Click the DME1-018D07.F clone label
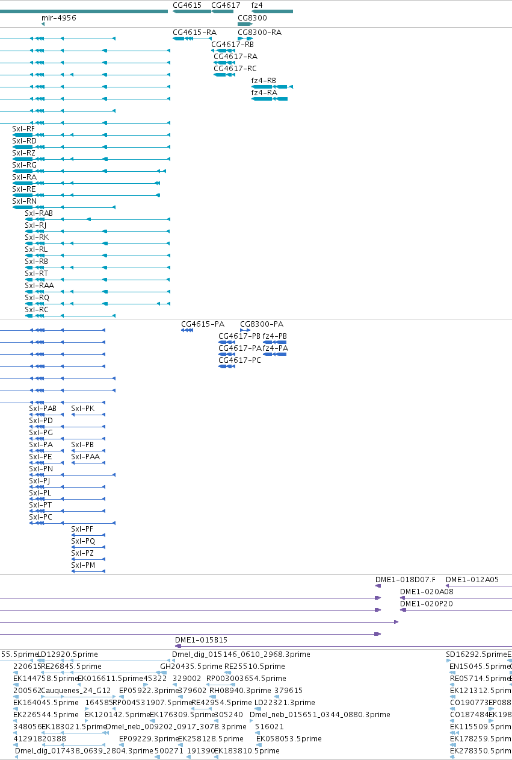This screenshot has height=760, width=512. pyautogui.click(x=406, y=580)
